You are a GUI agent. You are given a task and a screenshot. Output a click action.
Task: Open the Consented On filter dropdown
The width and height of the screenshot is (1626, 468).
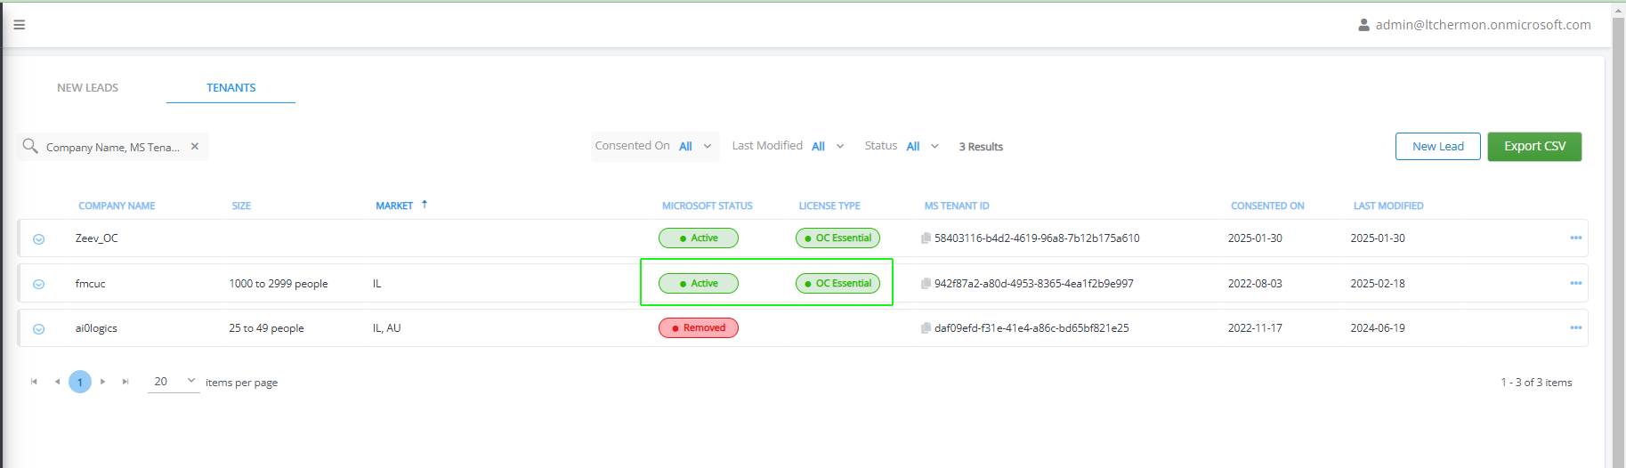click(694, 147)
